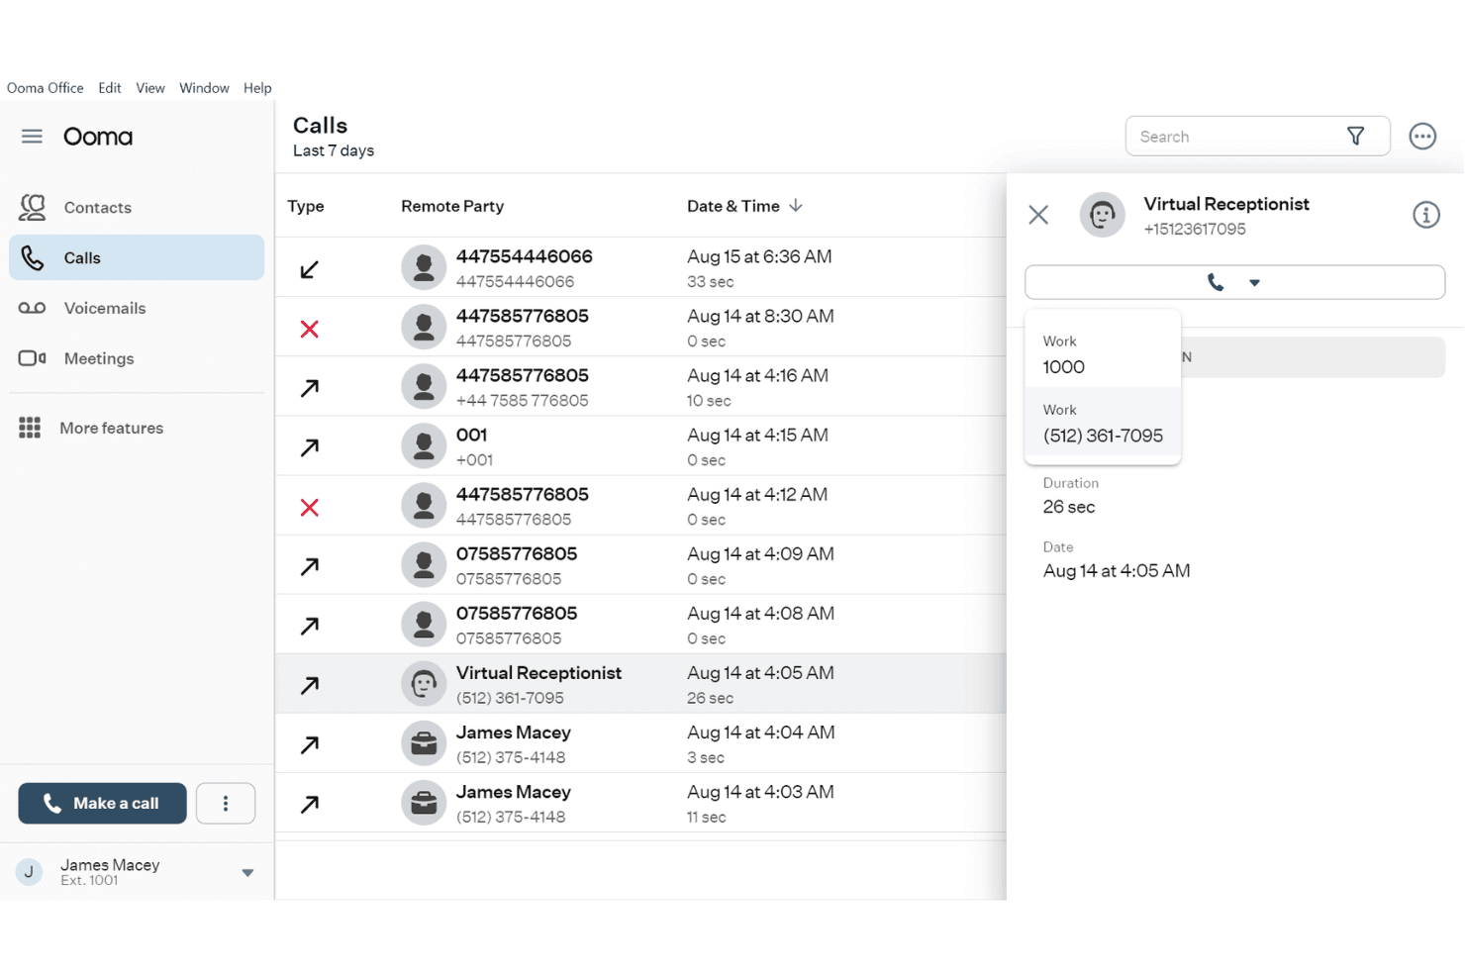
Task: Open the three-dot options beside Search
Action: (x=1422, y=137)
